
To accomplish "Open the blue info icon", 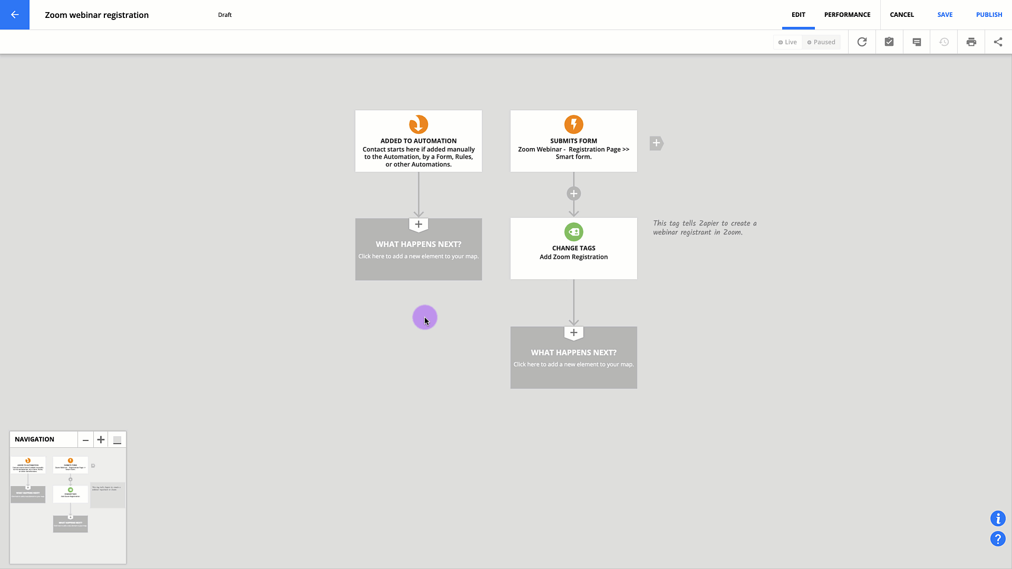I will (998, 518).
